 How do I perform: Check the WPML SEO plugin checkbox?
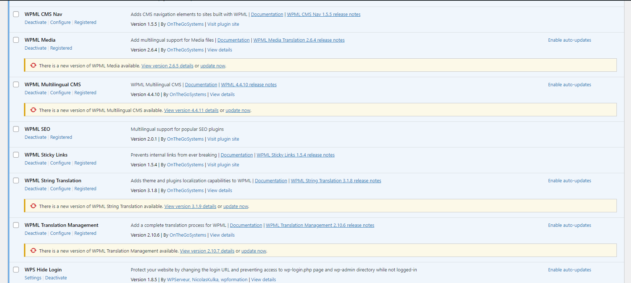16,129
